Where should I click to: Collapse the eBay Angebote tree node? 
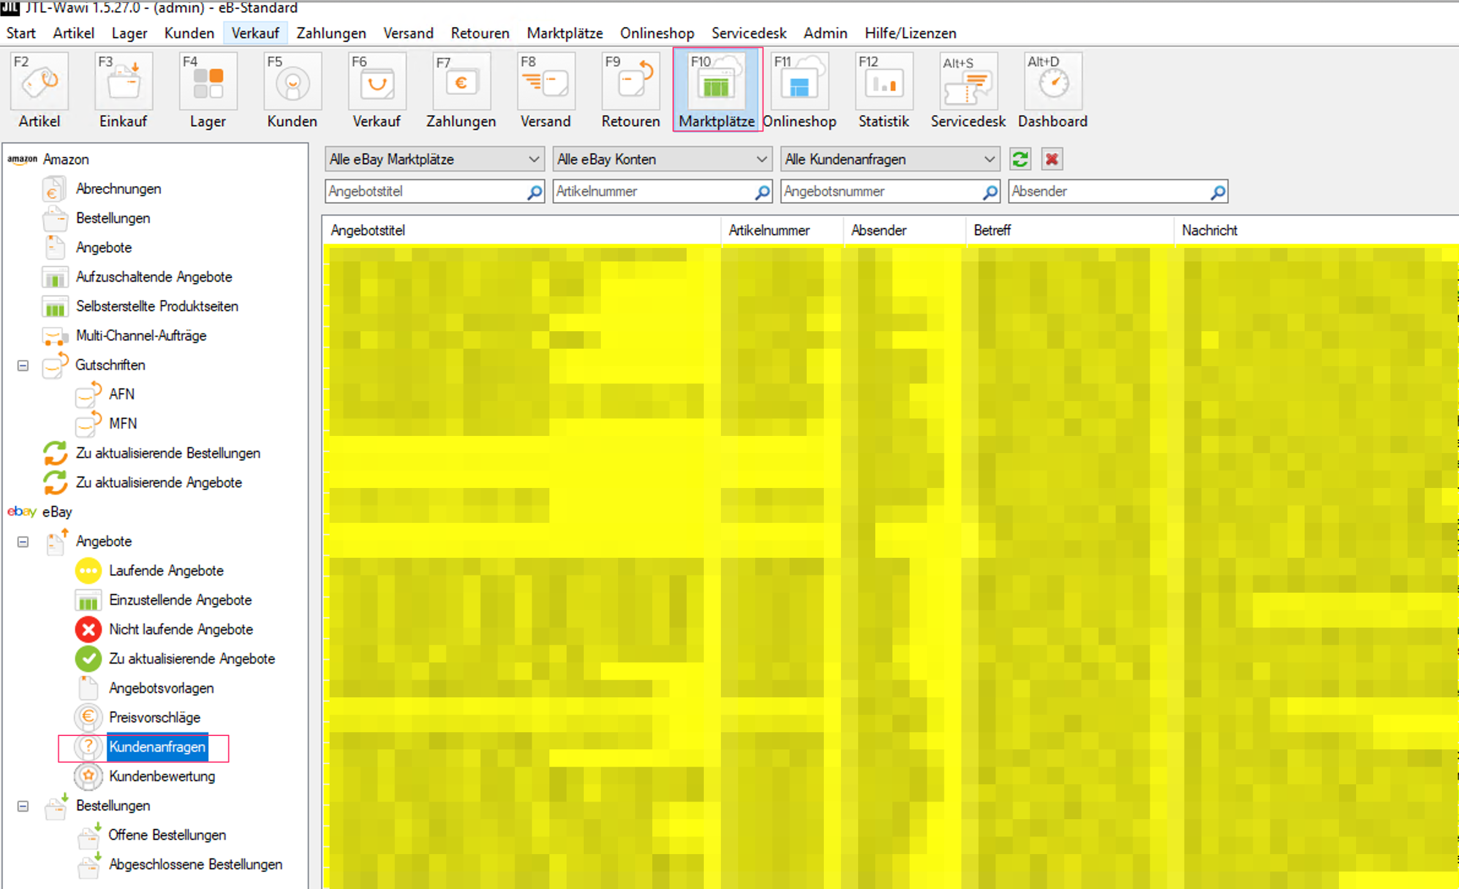23,542
